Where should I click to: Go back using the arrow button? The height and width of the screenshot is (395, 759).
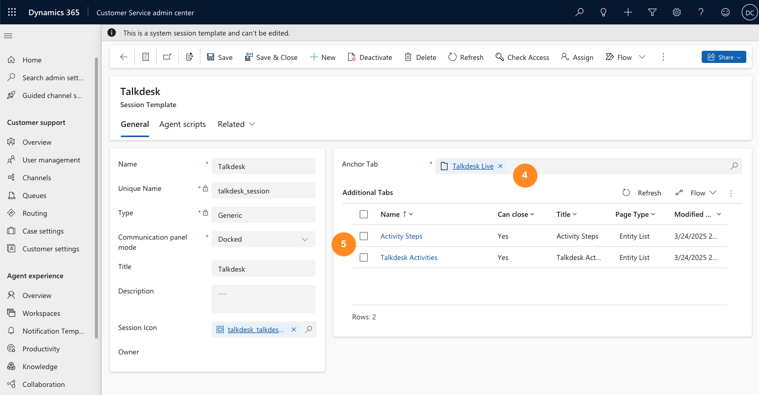point(124,57)
